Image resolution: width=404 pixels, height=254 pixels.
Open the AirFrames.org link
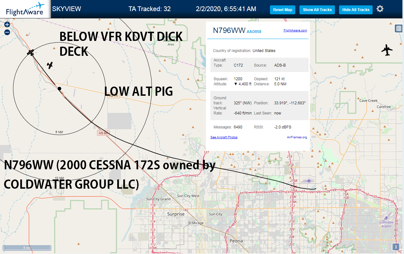297,137
